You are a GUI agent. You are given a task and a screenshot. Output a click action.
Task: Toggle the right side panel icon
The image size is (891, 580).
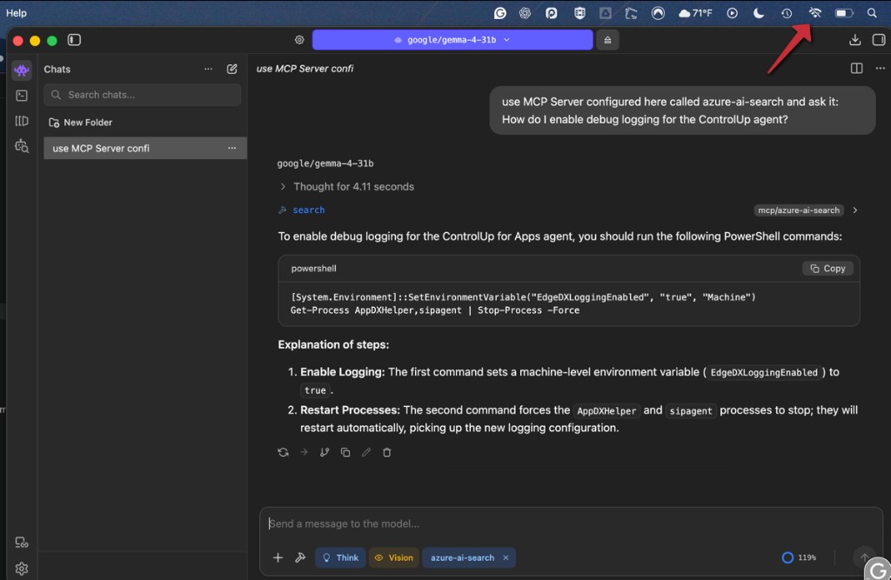(x=879, y=40)
